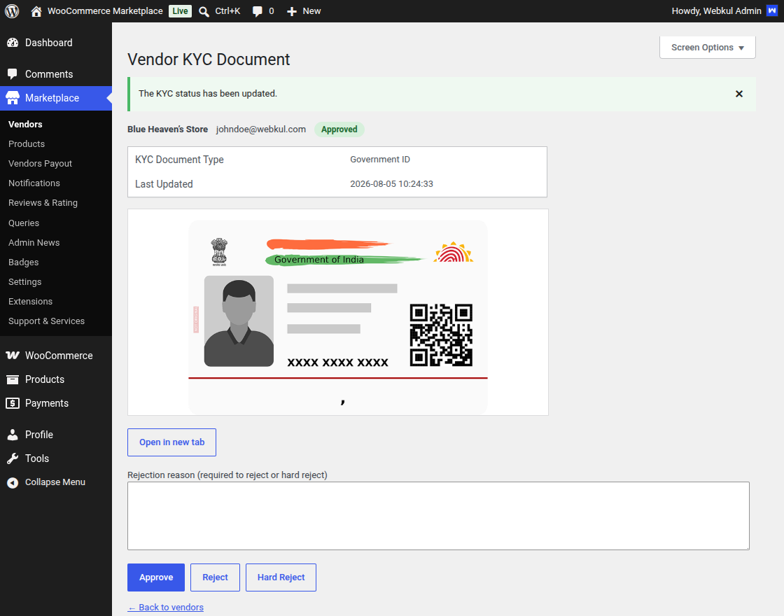This screenshot has width=784, height=616.
Task: Open document in new tab
Action: pyautogui.click(x=172, y=442)
